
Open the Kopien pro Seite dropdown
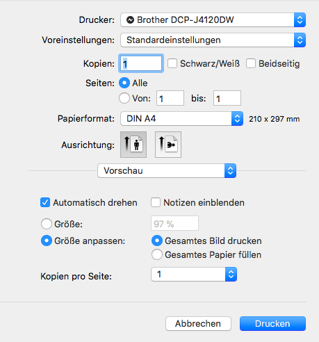(194, 275)
